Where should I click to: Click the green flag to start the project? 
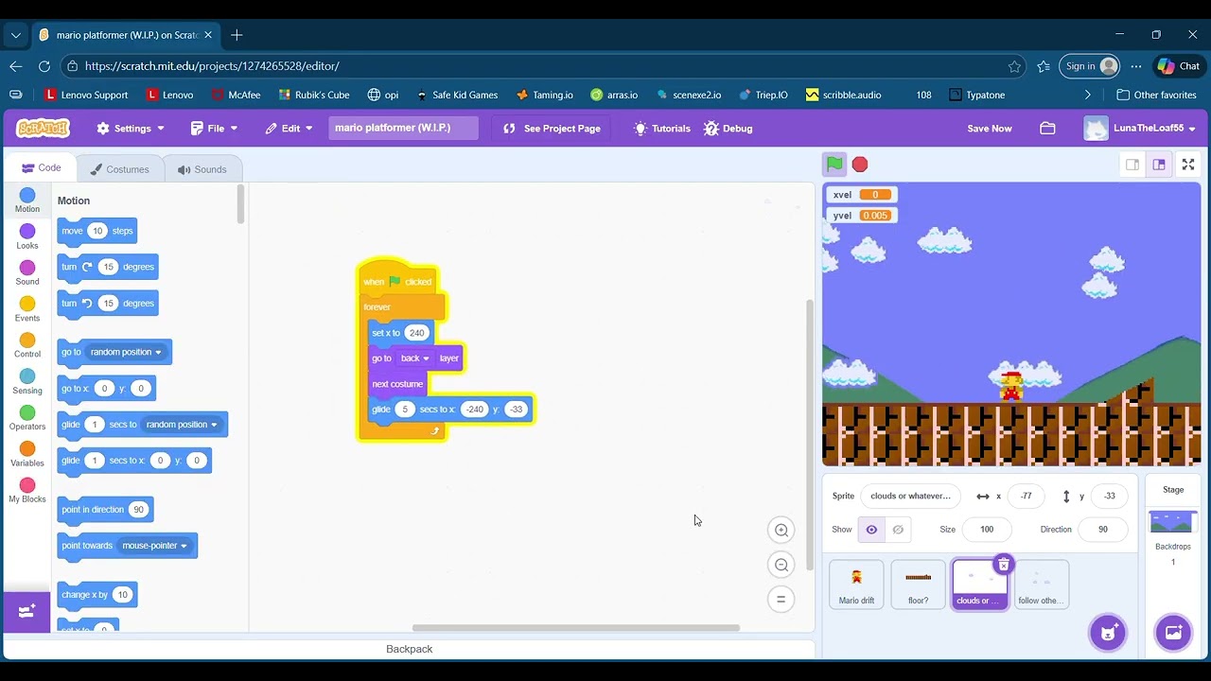(x=834, y=165)
